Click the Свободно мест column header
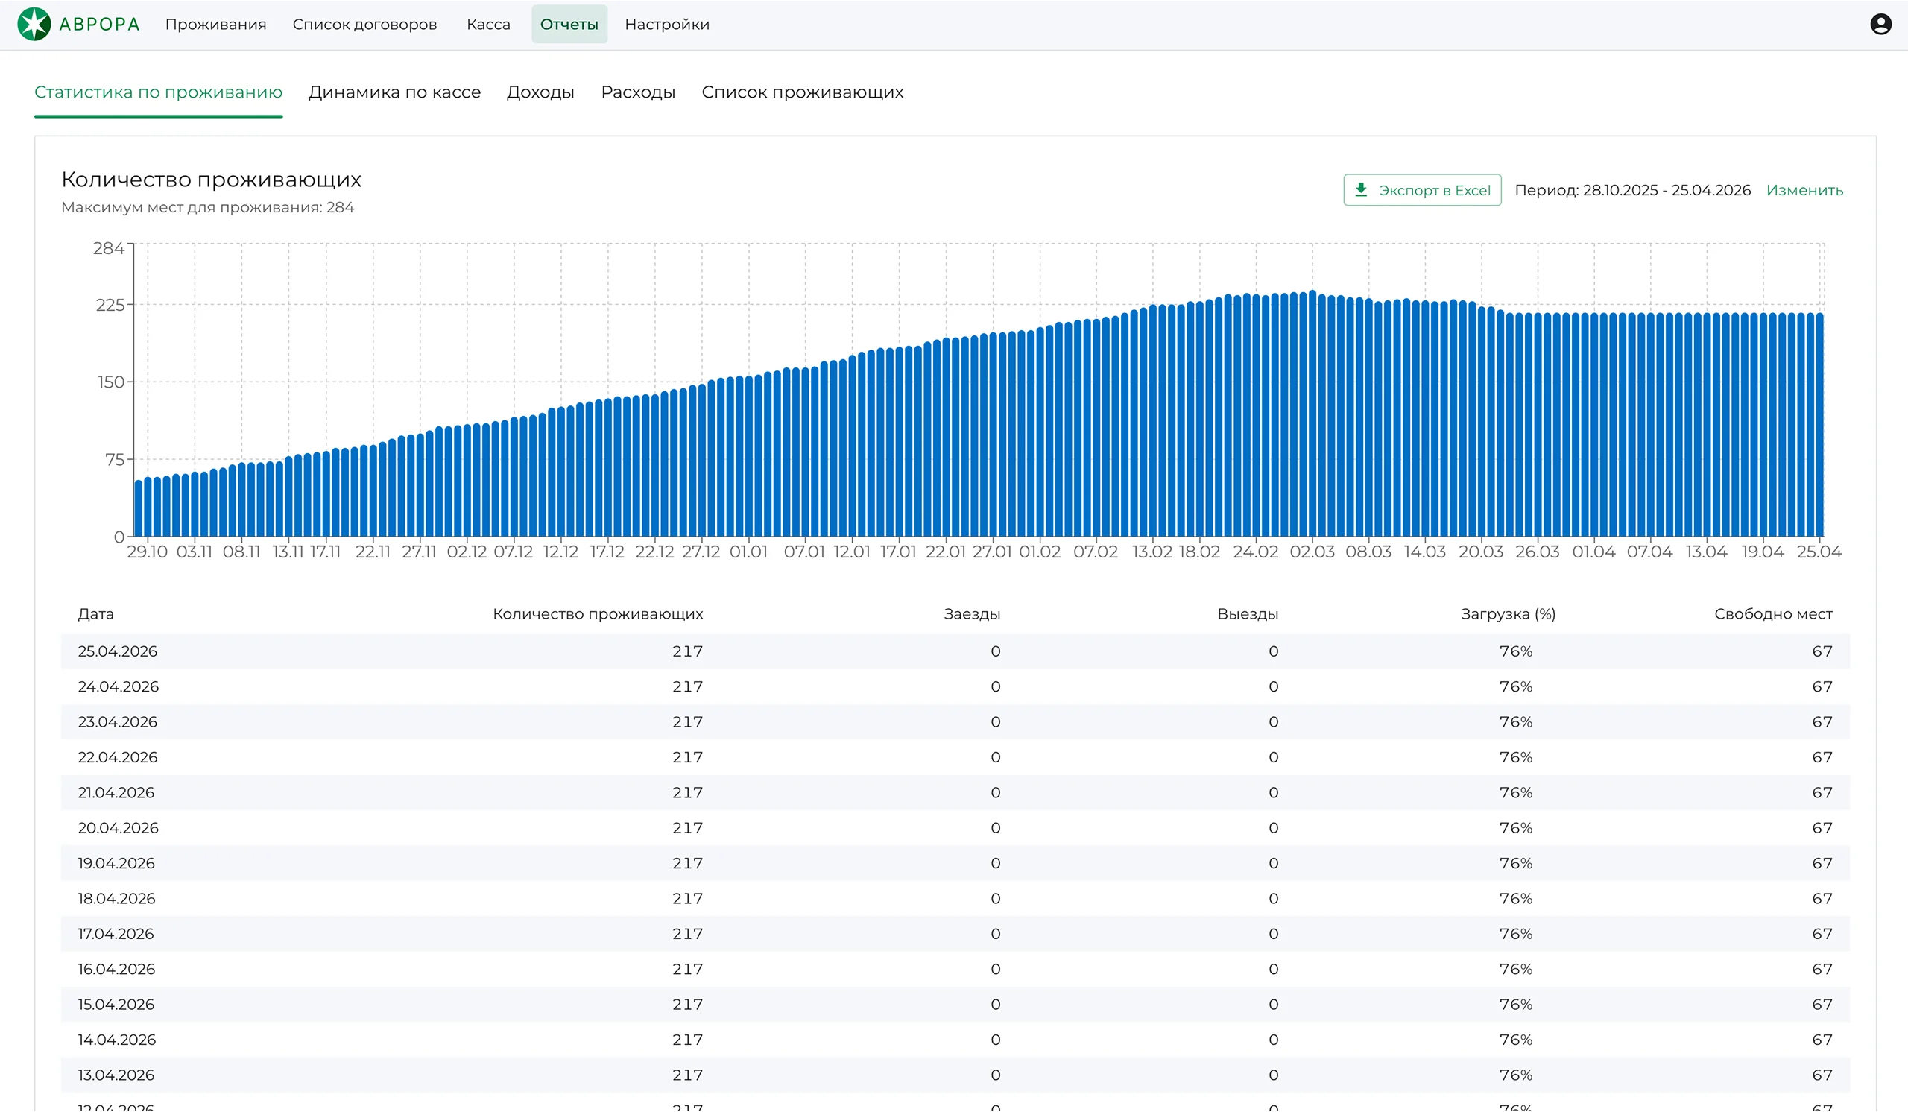Image resolution: width=1908 pixels, height=1112 pixels. pyautogui.click(x=1773, y=614)
